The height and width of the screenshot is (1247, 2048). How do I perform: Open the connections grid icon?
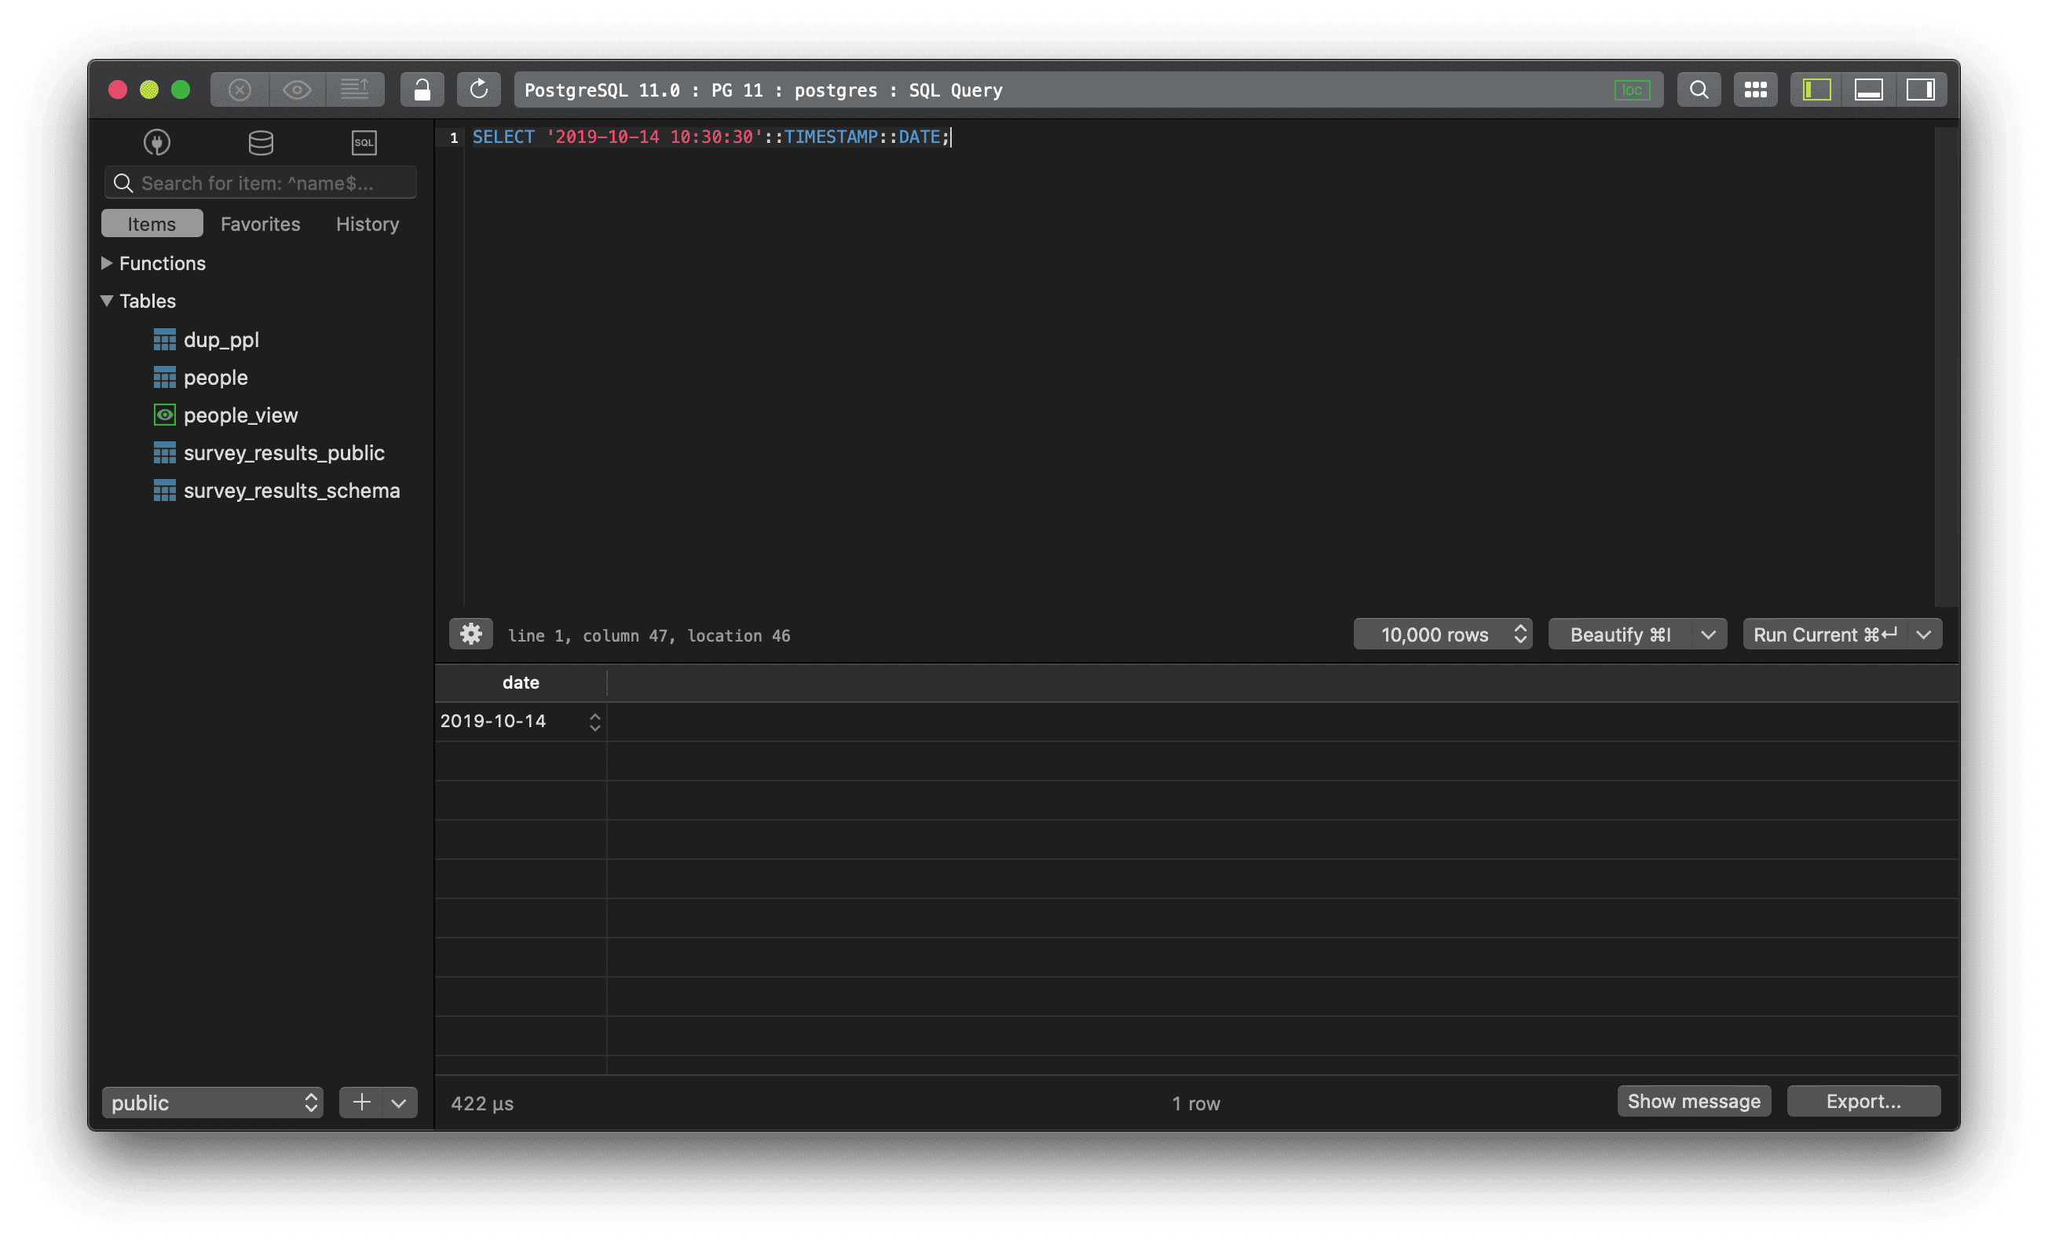pyautogui.click(x=1755, y=90)
